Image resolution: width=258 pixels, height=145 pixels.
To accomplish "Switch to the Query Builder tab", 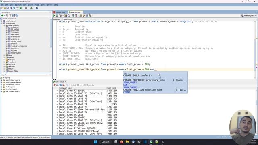I will (x=68, y=19).
